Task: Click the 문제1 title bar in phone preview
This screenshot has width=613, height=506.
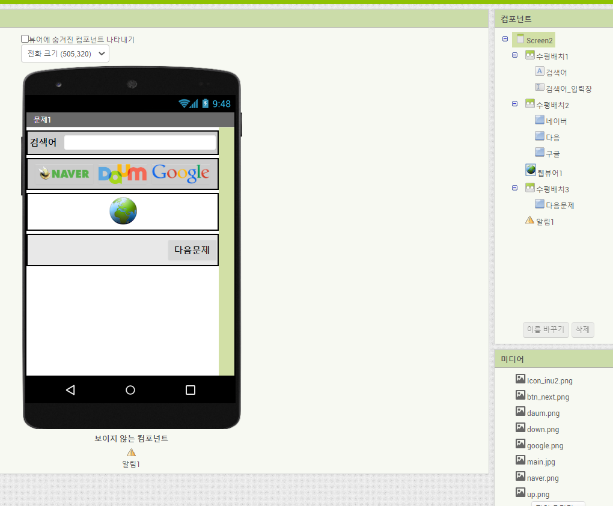Action: 130,120
